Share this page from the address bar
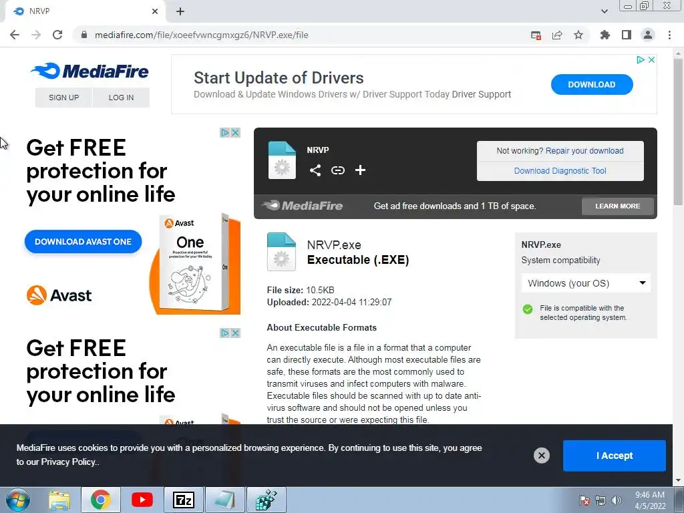 [557, 35]
